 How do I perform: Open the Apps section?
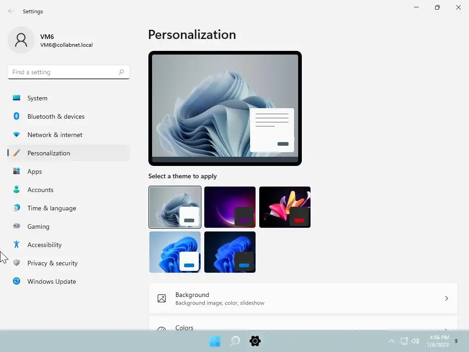(x=69, y=171)
